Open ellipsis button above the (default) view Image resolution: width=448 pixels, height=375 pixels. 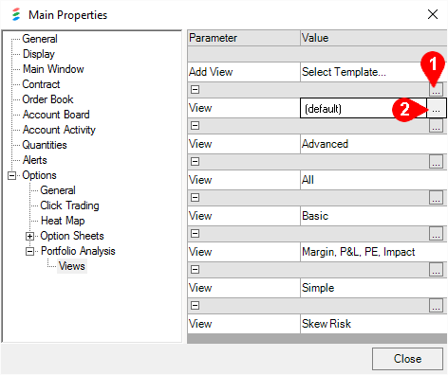coord(436,90)
